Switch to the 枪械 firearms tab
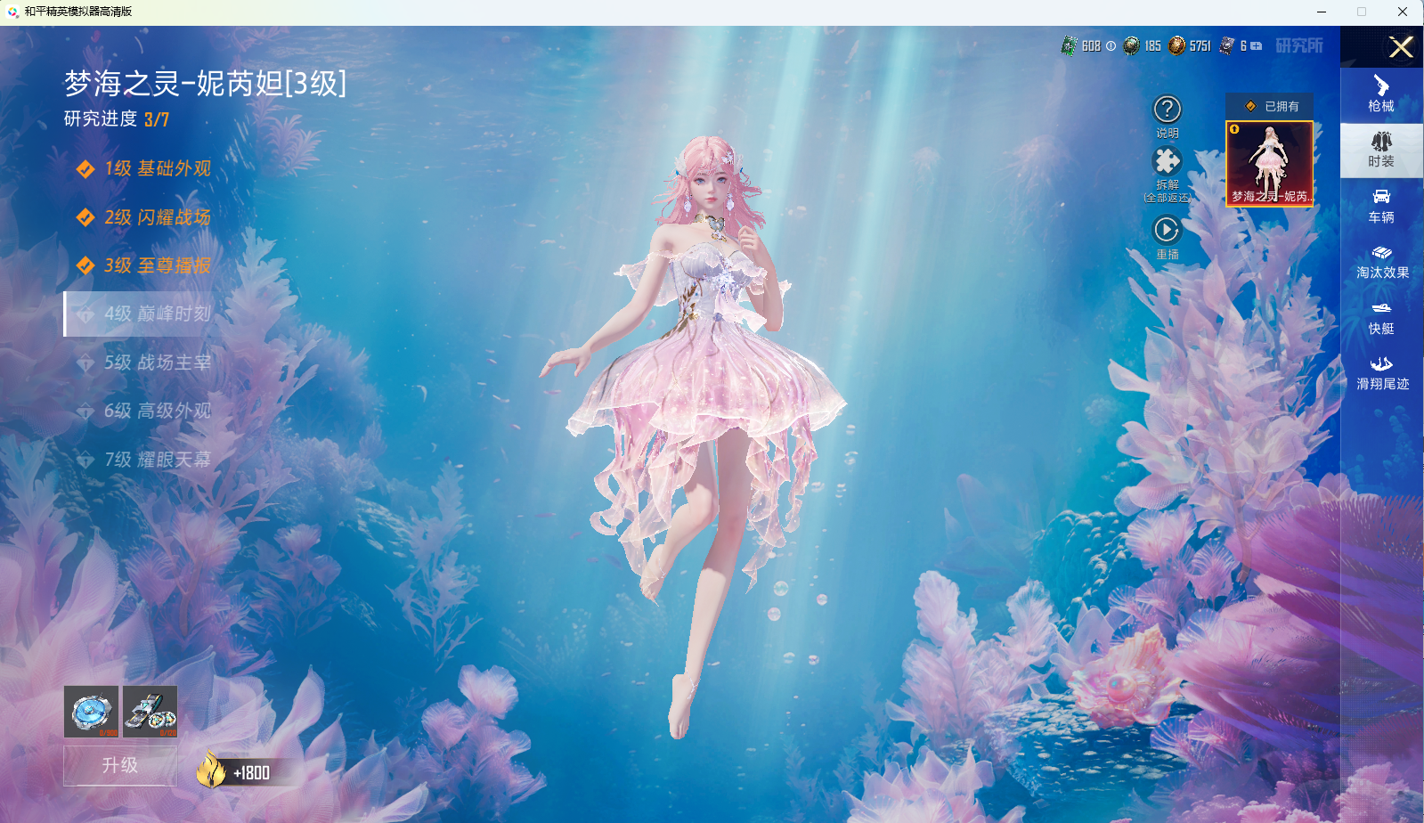The image size is (1424, 823). point(1381,94)
